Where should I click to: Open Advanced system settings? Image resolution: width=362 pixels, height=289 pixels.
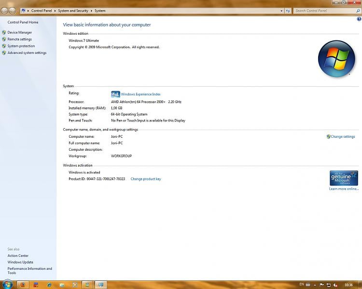[x=27, y=53]
